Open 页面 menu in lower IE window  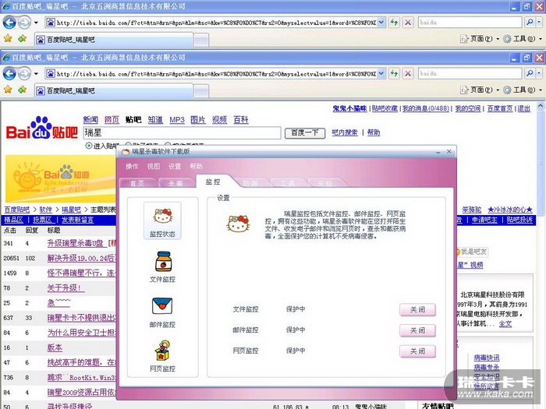[x=480, y=90]
